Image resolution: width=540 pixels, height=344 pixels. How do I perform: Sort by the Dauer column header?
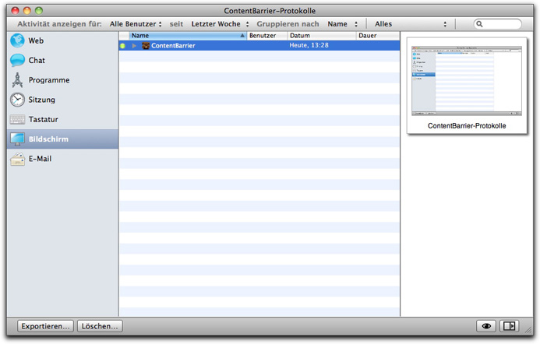(378, 36)
